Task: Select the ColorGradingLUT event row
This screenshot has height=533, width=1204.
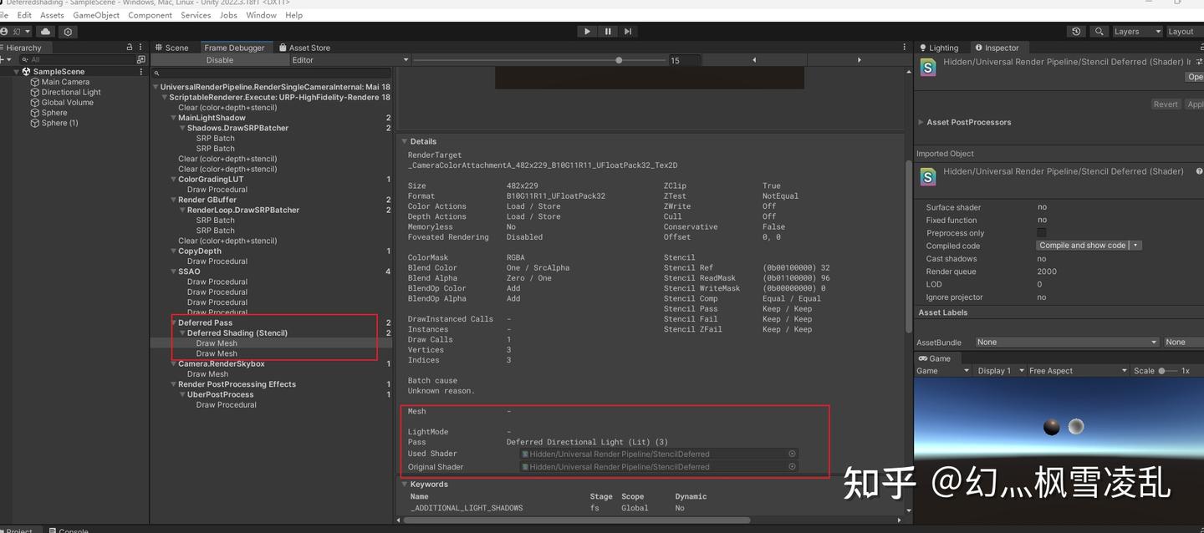Action: tap(272, 179)
